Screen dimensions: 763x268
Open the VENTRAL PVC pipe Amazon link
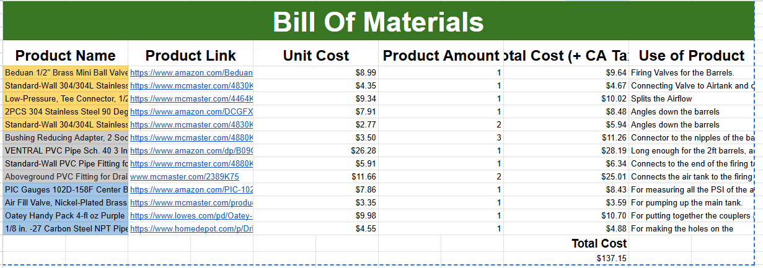pos(191,151)
